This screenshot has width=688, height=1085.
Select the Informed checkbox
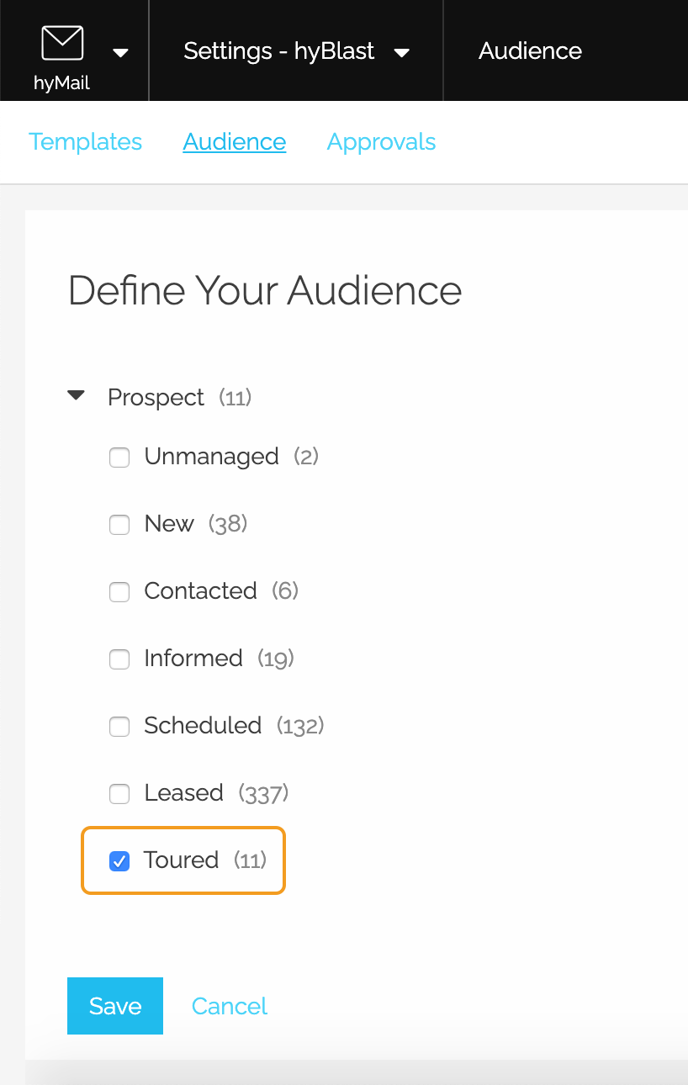click(119, 659)
